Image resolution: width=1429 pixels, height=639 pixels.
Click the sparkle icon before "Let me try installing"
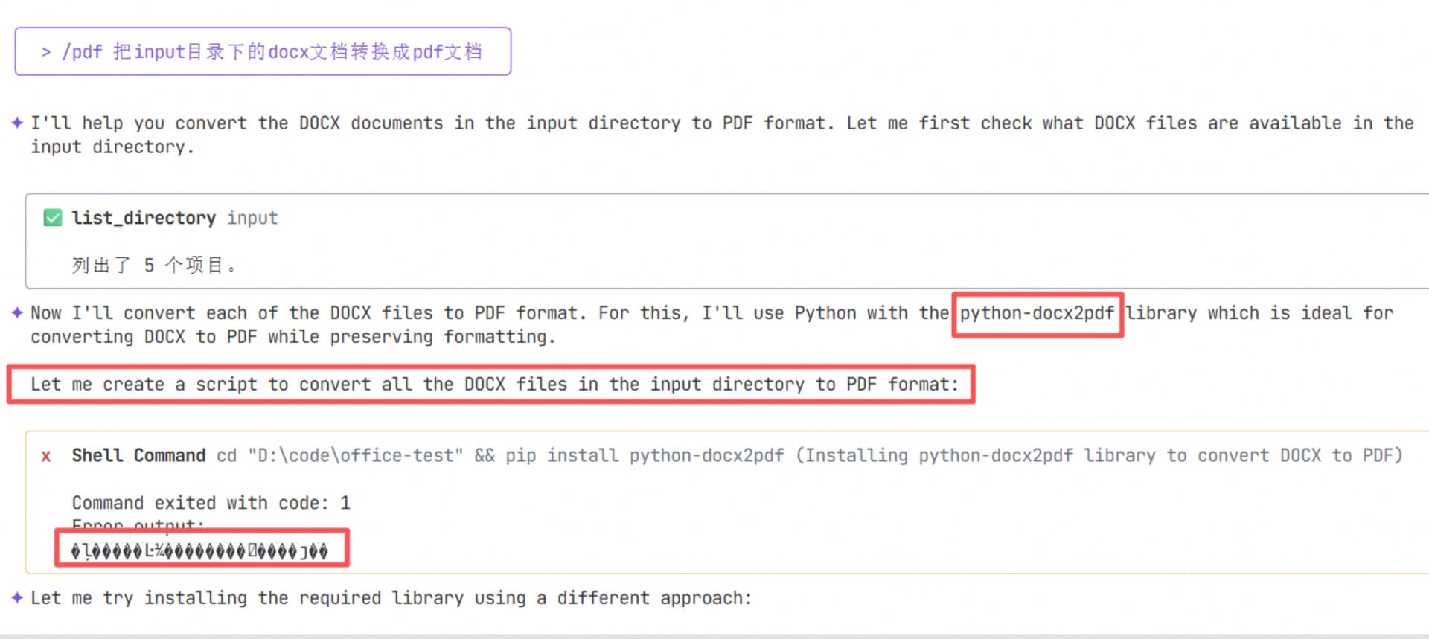coord(17,598)
